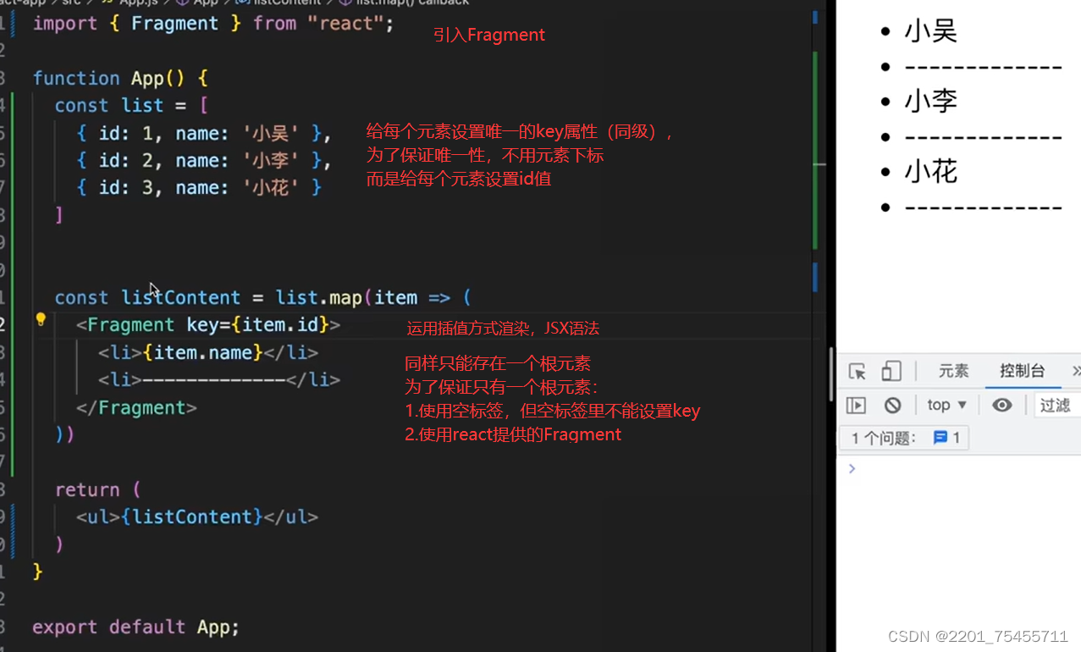Screen dimensions: 1081x652
Task: Toggle the device emulation toolbar
Action: coord(891,372)
